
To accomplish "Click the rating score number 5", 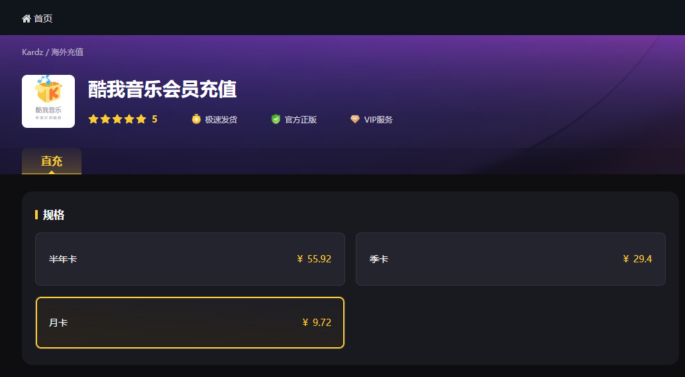I will point(154,119).
